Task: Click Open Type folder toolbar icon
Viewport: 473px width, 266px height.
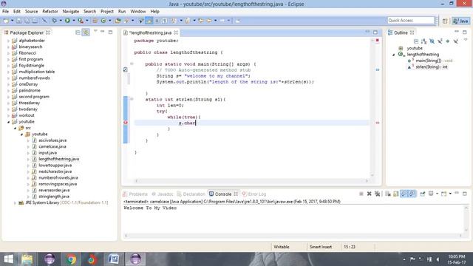Action: 118,21
